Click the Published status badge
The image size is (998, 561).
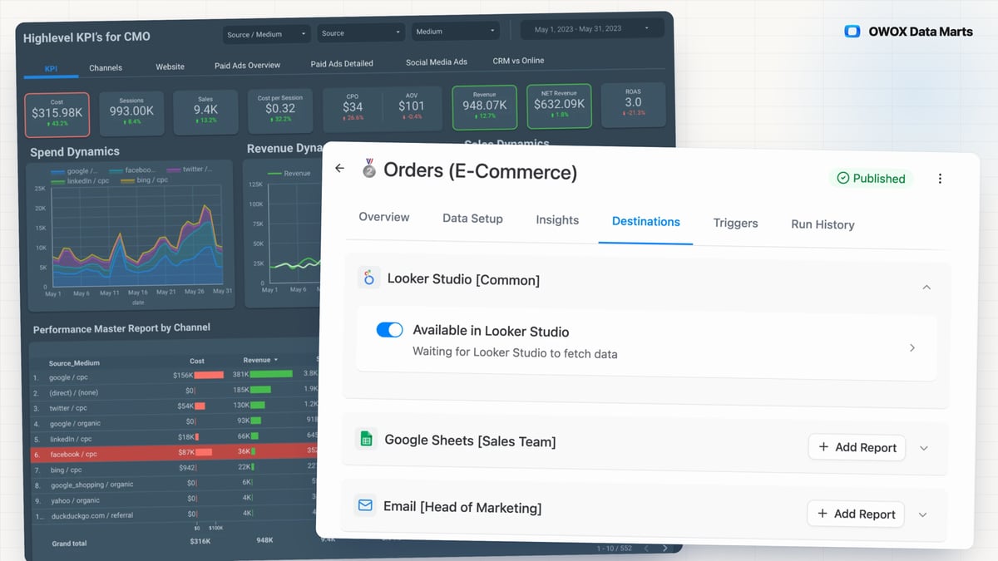pyautogui.click(x=871, y=178)
